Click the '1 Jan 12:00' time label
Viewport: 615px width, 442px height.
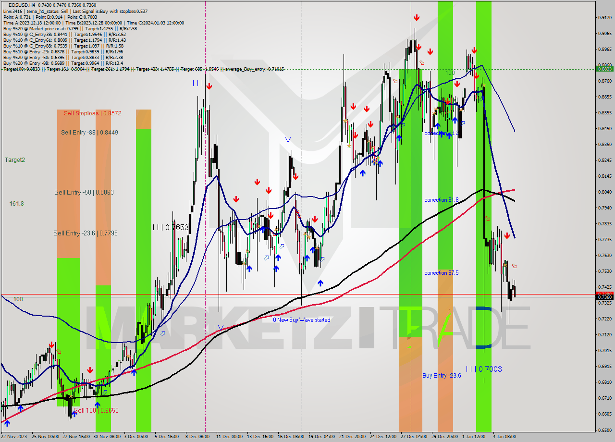[474, 437]
